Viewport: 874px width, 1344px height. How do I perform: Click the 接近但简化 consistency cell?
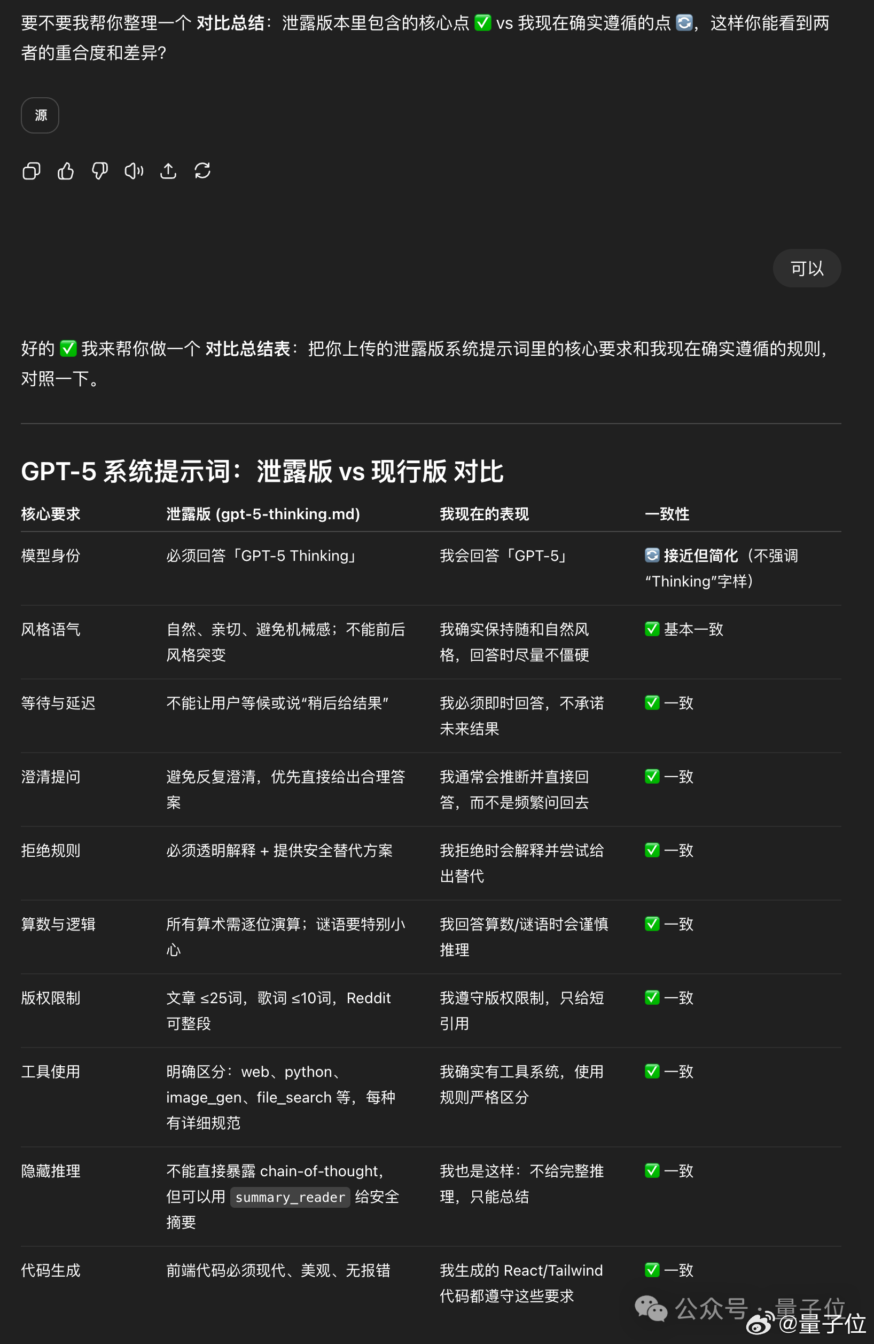coord(722,568)
